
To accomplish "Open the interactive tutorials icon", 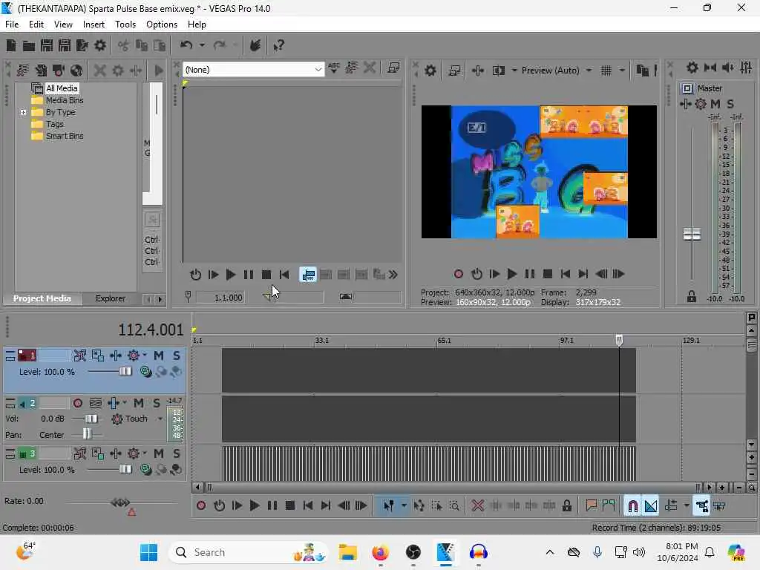I will pyautogui.click(x=255, y=45).
